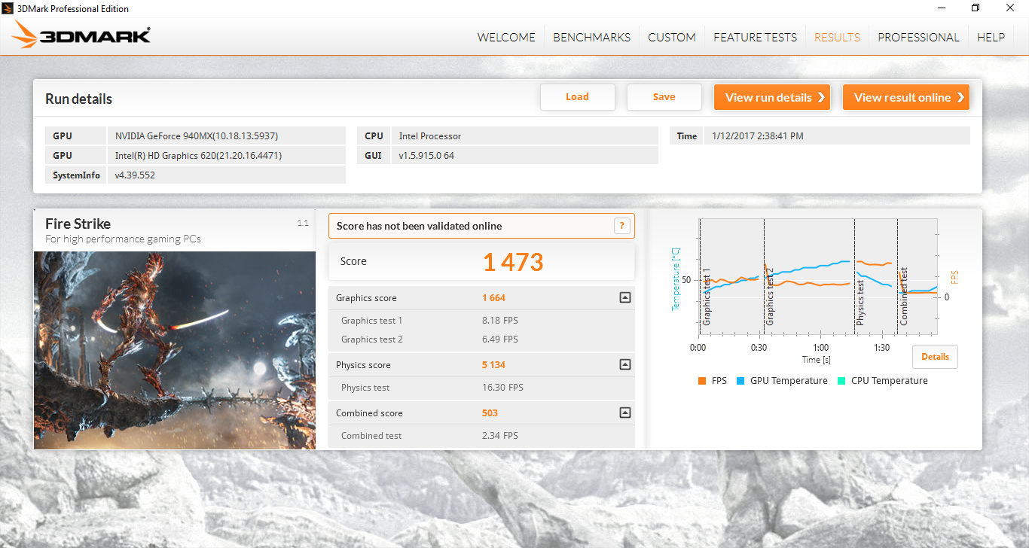
Task: Maximize the 3DMark window
Action: click(x=976, y=8)
